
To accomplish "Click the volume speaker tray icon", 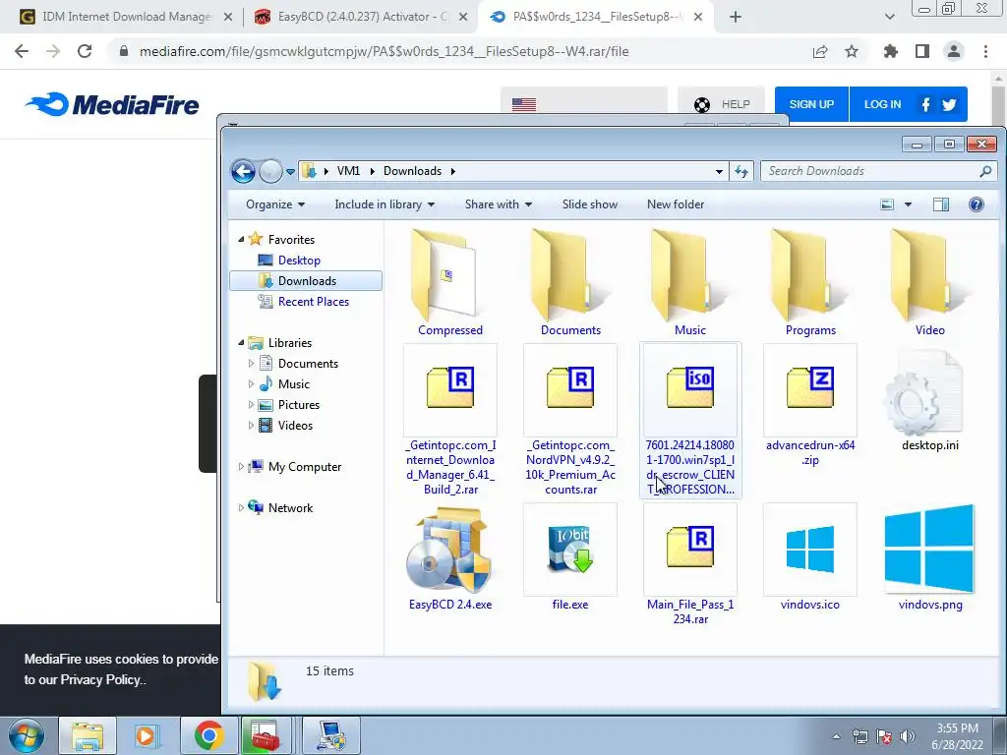I will pos(907,736).
